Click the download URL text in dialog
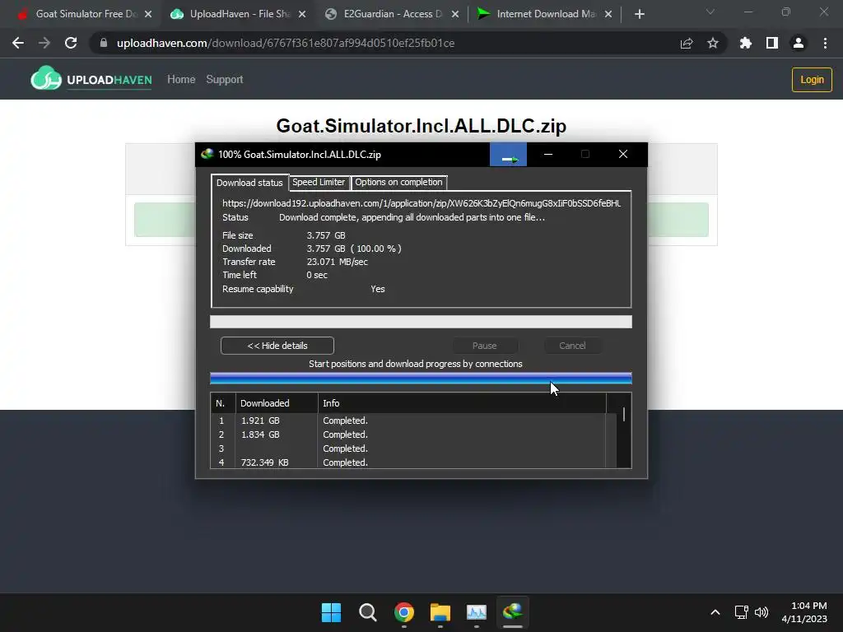 pyautogui.click(x=421, y=203)
